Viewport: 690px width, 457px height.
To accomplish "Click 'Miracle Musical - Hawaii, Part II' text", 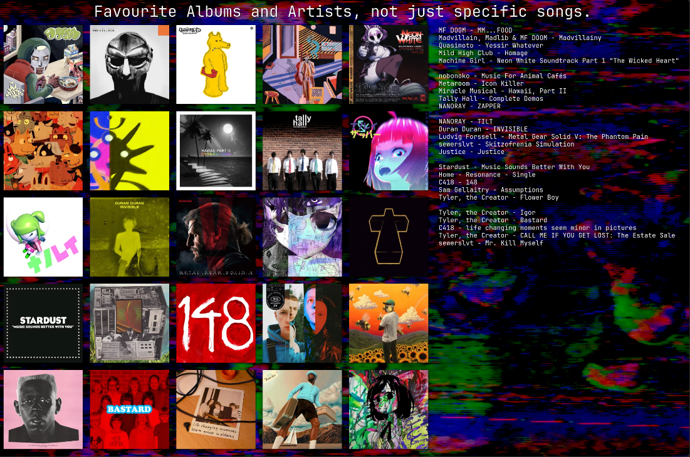I will (x=502, y=91).
